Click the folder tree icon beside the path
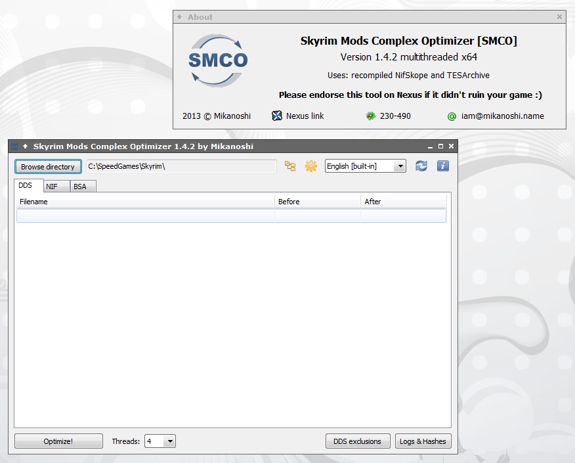 pos(290,166)
